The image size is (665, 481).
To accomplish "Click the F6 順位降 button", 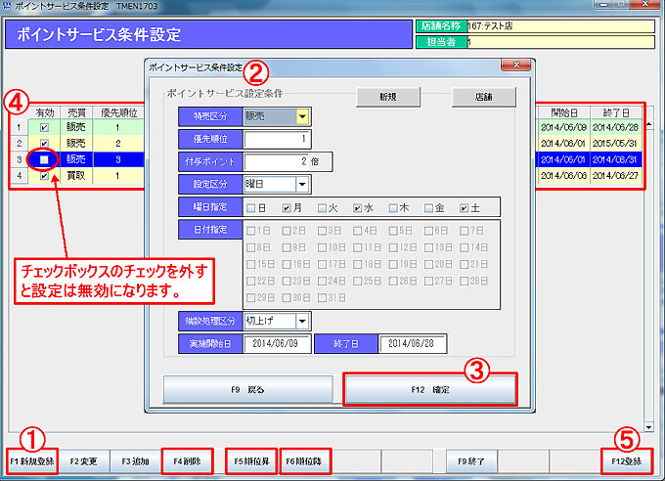I will coord(304,461).
